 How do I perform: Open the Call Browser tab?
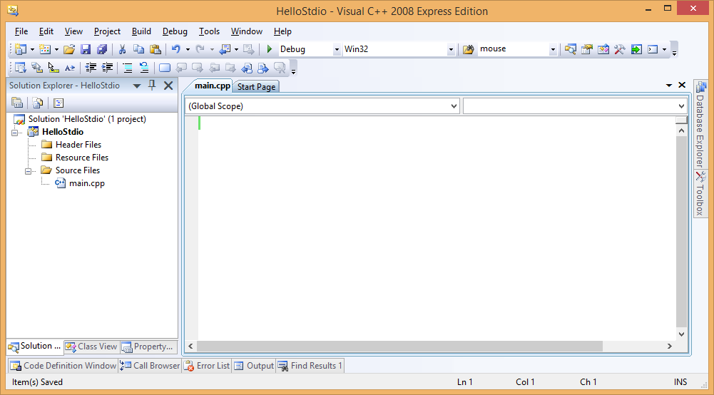(x=151, y=366)
